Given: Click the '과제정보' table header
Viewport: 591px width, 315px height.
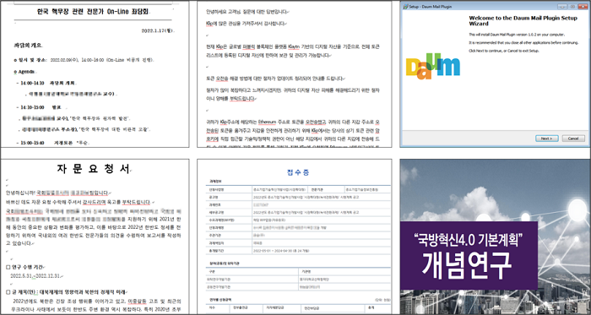Looking at the screenshot, I should (216, 182).
